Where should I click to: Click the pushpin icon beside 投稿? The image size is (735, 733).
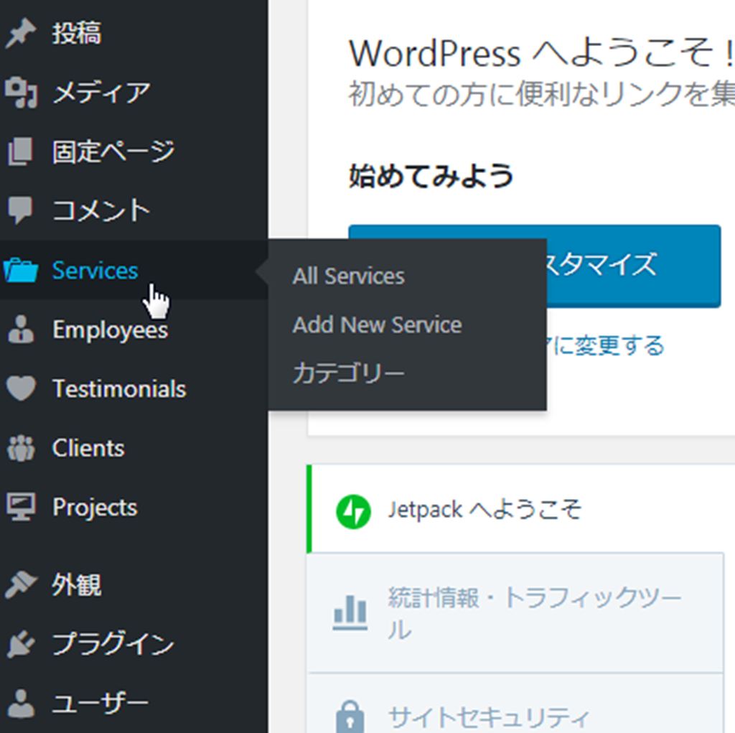20,34
